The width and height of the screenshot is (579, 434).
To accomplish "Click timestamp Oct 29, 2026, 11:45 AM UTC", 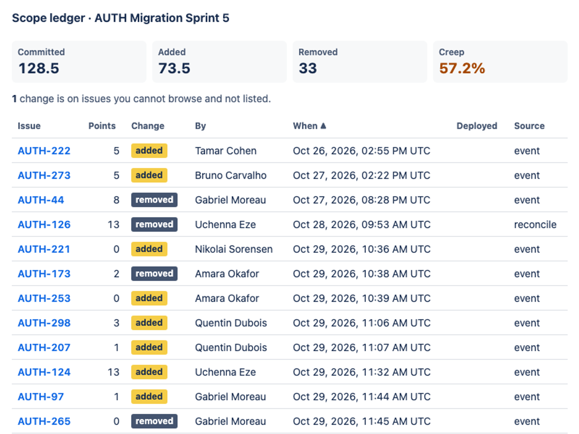I will pos(361,421).
